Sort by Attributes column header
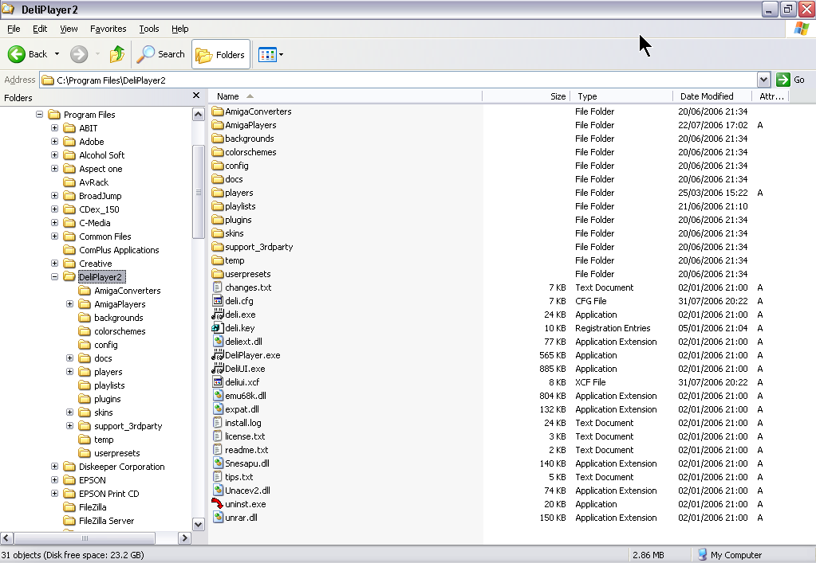 tap(771, 96)
